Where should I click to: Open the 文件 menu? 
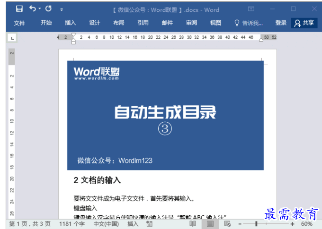click(19, 23)
